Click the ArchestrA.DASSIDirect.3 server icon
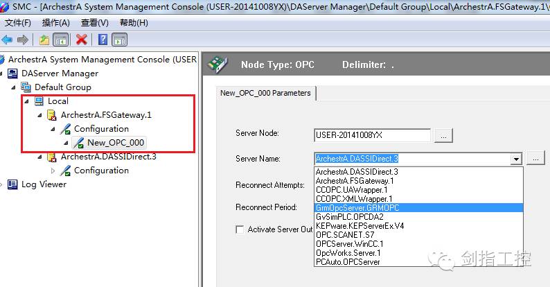 (x=52, y=157)
